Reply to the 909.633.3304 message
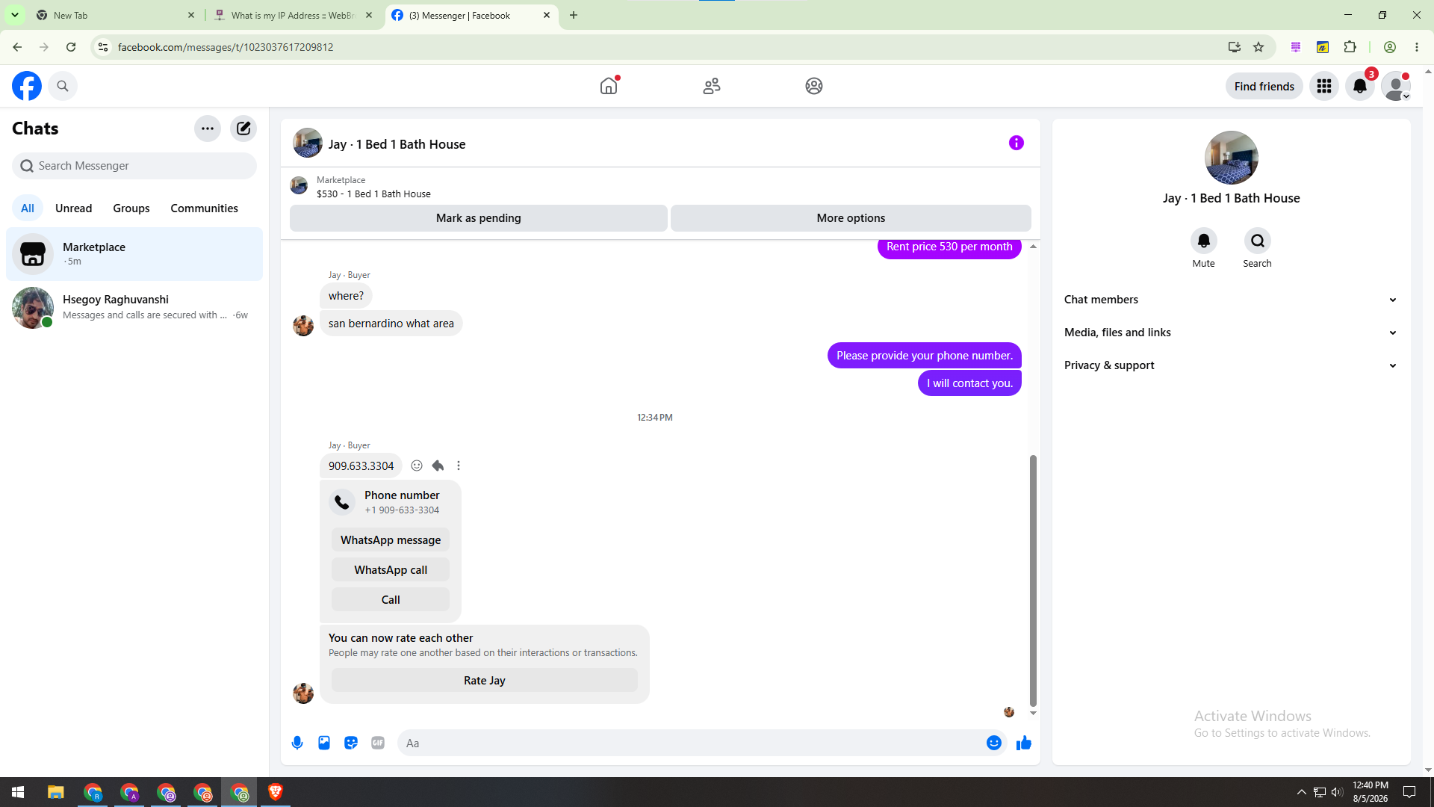 click(438, 466)
